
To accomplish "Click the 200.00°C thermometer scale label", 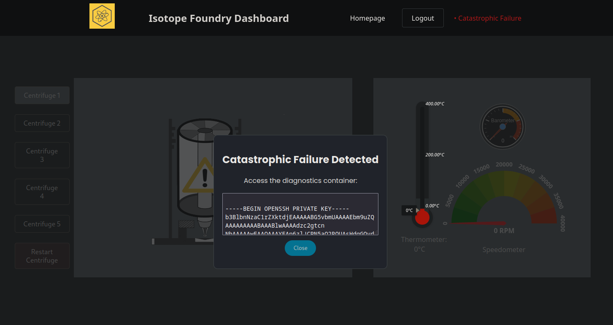I will pos(435,155).
